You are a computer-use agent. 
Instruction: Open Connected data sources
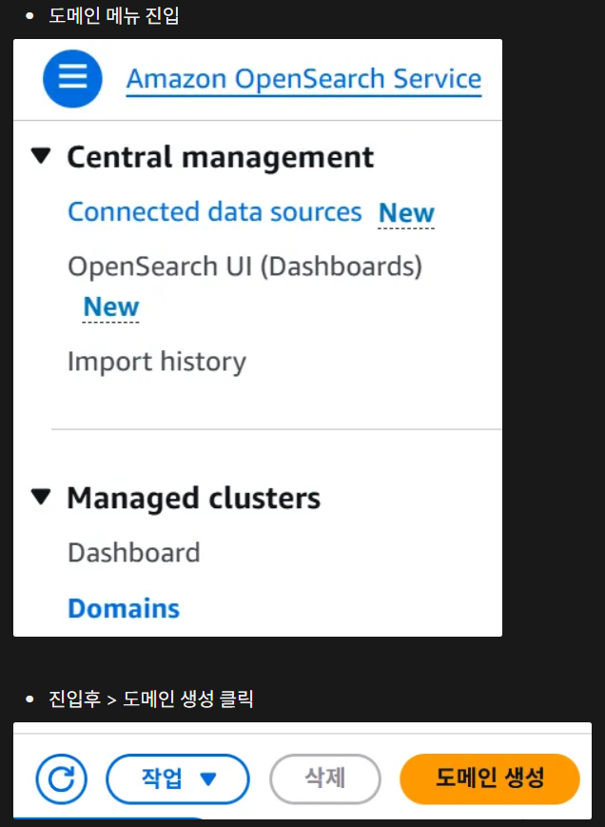214,212
